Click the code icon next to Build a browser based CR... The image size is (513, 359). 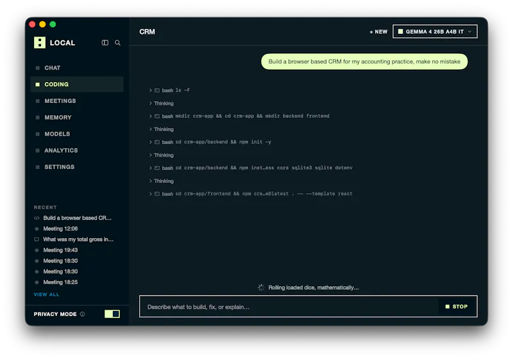[x=37, y=218]
